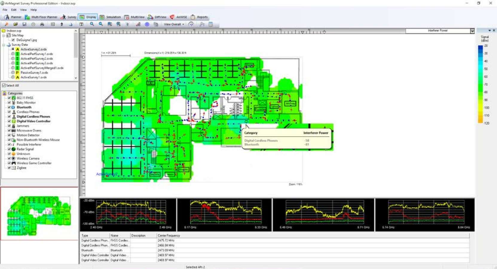Uncheck the Baby Monitor checkbox
The width and height of the screenshot is (497, 269).
9,103
